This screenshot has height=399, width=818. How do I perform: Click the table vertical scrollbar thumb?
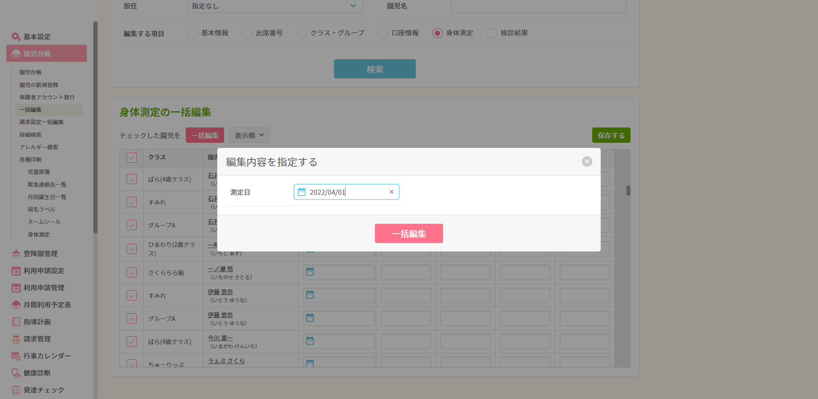click(628, 191)
